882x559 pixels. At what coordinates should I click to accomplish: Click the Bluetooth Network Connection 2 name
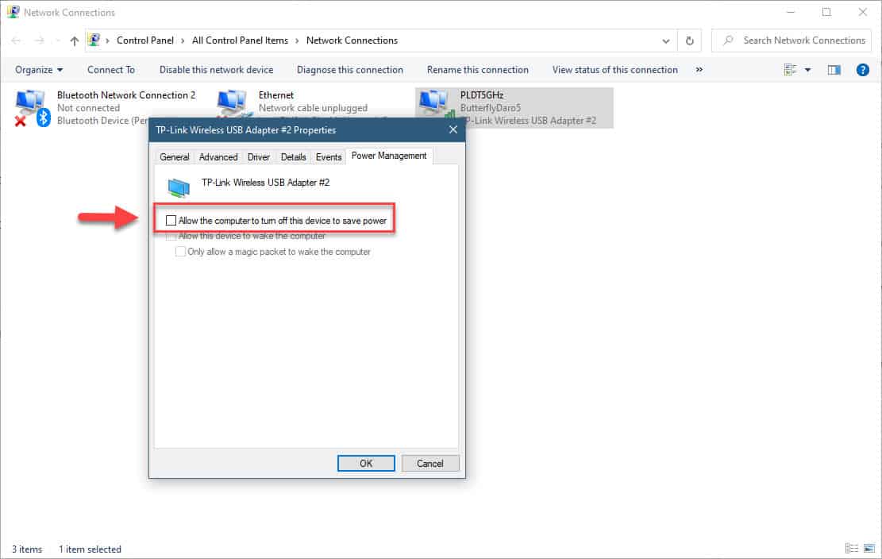pos(126,95)
